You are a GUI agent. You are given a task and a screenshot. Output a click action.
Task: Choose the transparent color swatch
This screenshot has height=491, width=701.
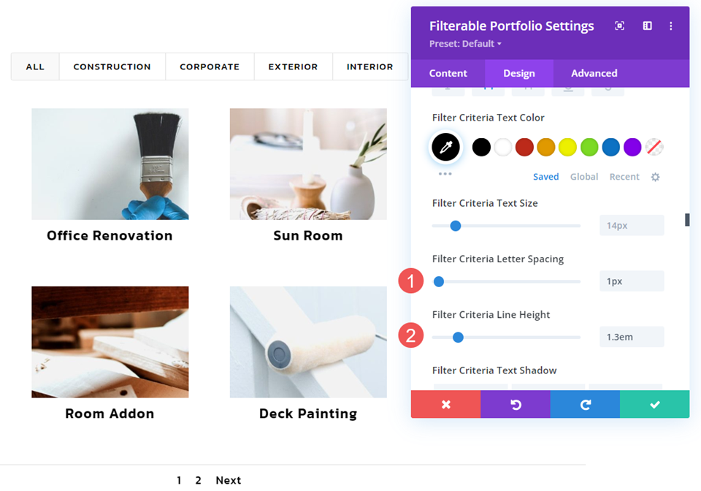pyautogui.click(x=654, y=147)
